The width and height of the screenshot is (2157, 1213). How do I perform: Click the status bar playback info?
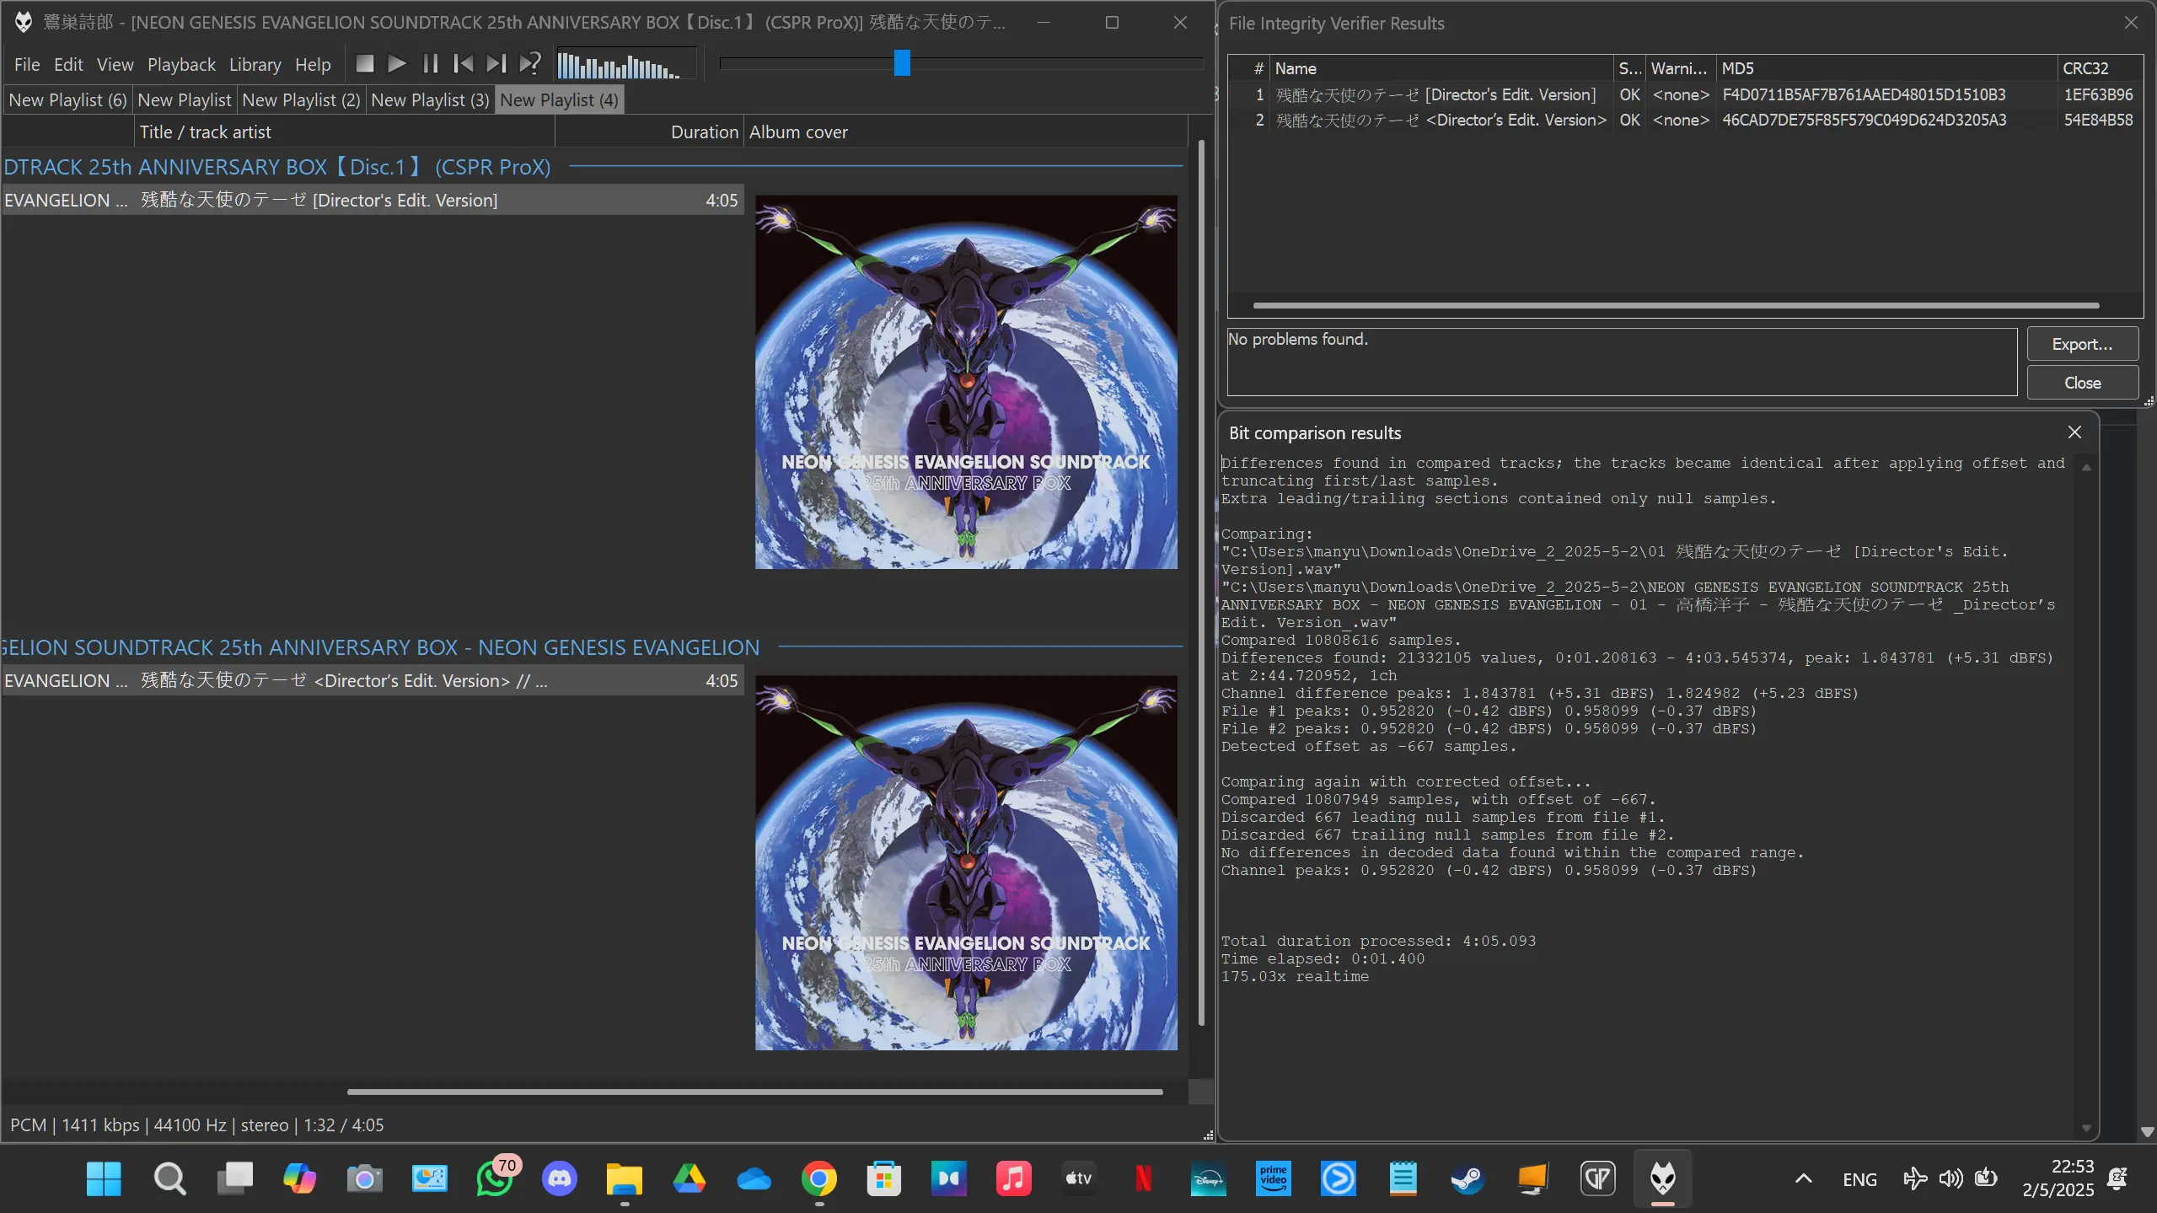coord(196,1125)
